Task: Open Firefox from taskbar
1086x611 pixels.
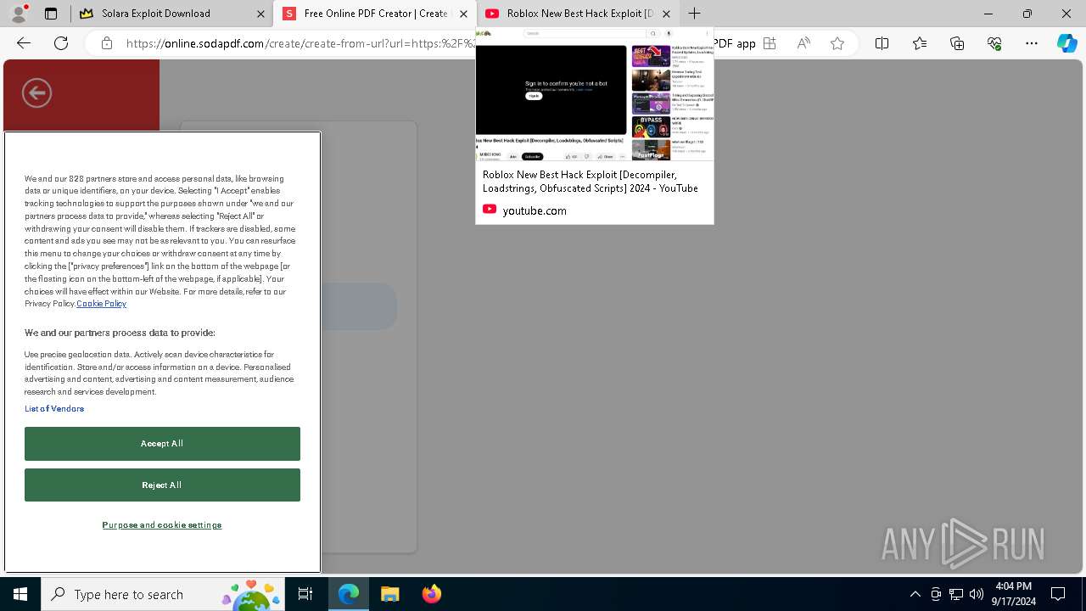Action: pyautogui.click(x=431, y=594)
